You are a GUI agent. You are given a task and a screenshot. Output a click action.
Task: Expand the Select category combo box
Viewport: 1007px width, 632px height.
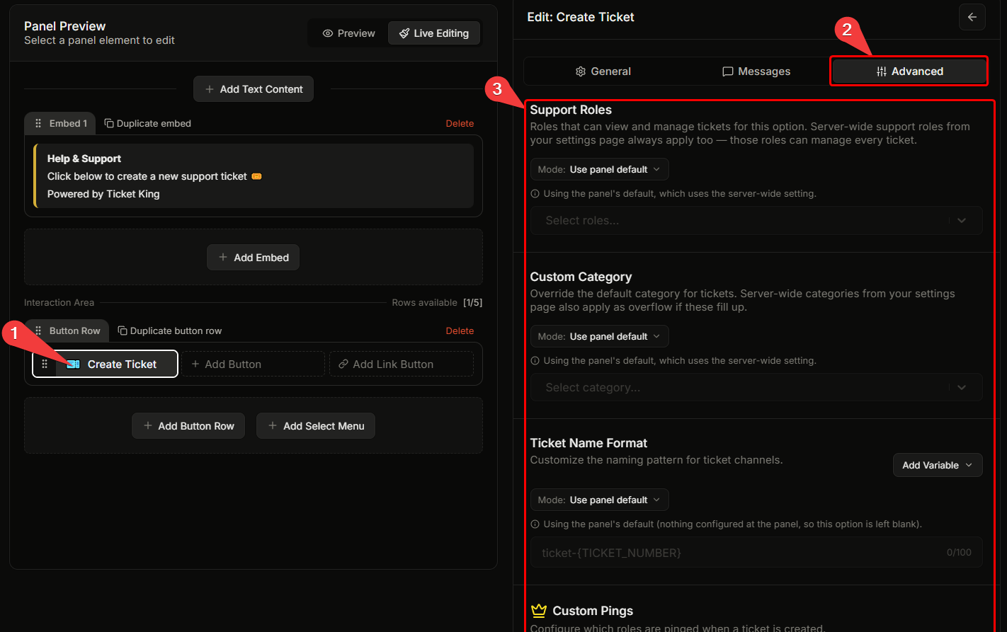tap(756, 387)
